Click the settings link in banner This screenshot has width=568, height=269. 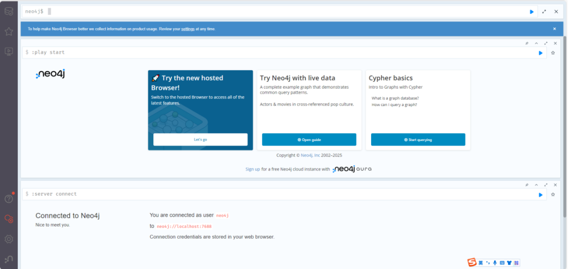click(x=188, y=29)
